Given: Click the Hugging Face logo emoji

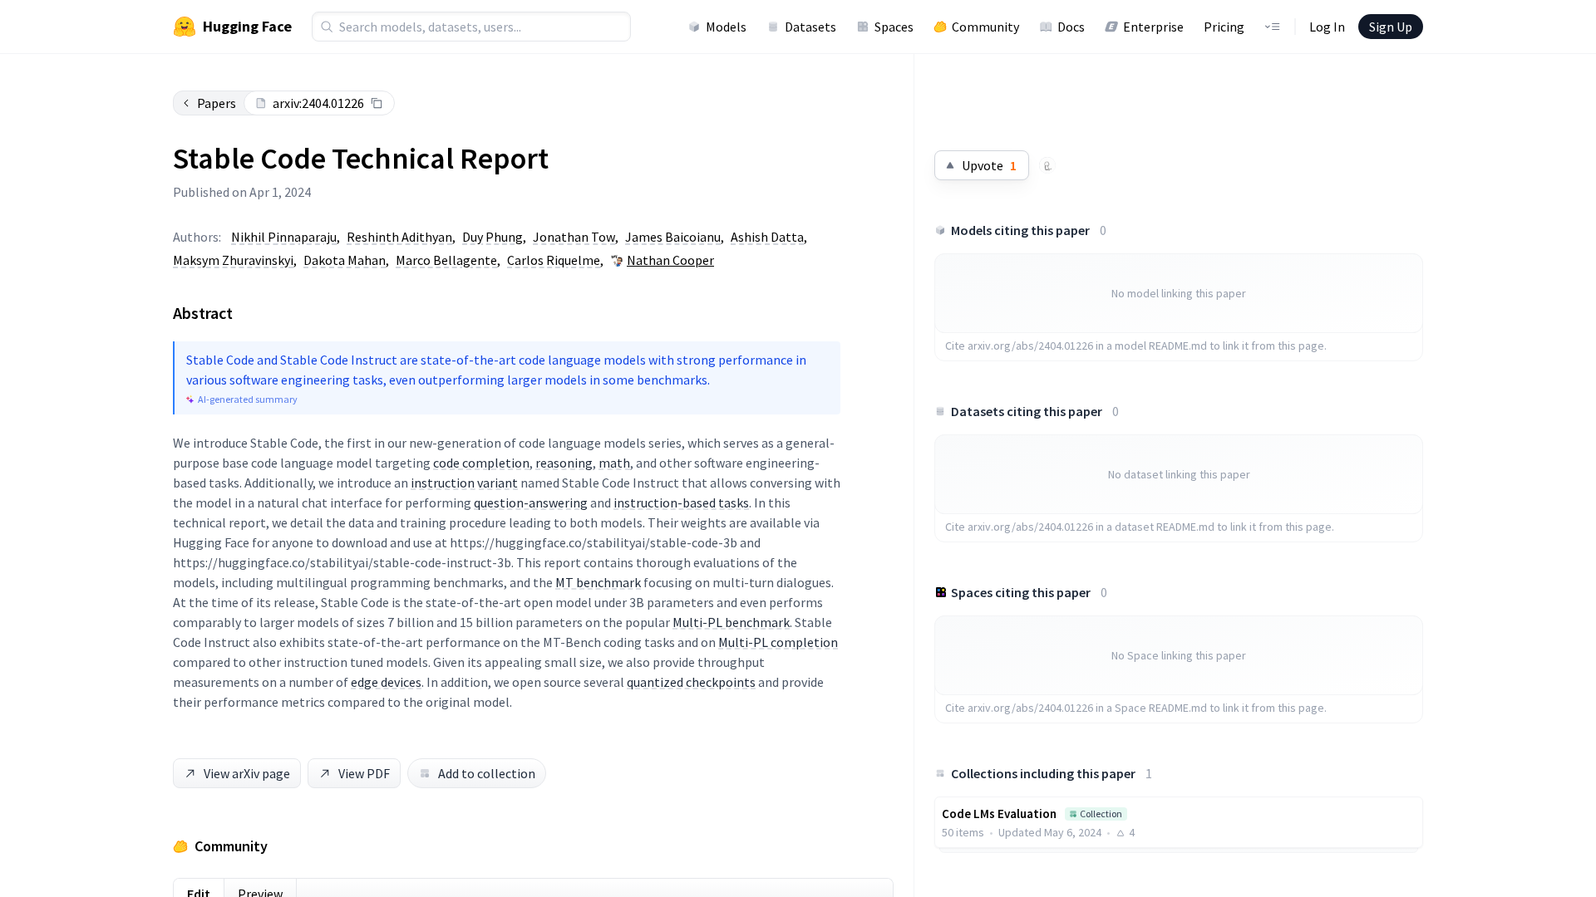Looking at the screenshot, I should pyautogui.click(x=185, y=27).
